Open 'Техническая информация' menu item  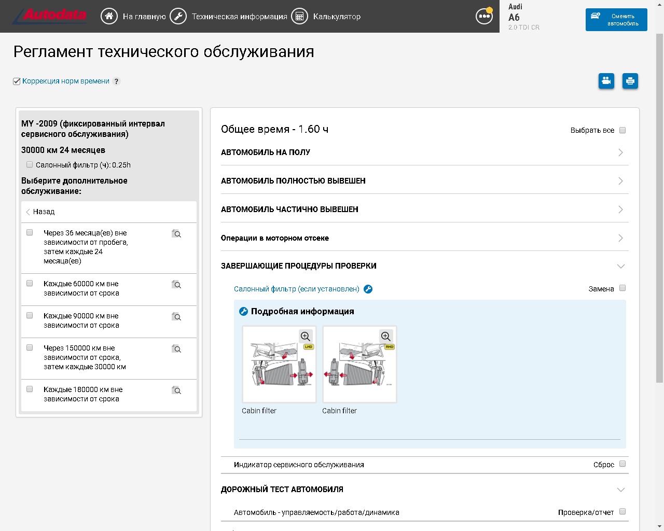240,17
